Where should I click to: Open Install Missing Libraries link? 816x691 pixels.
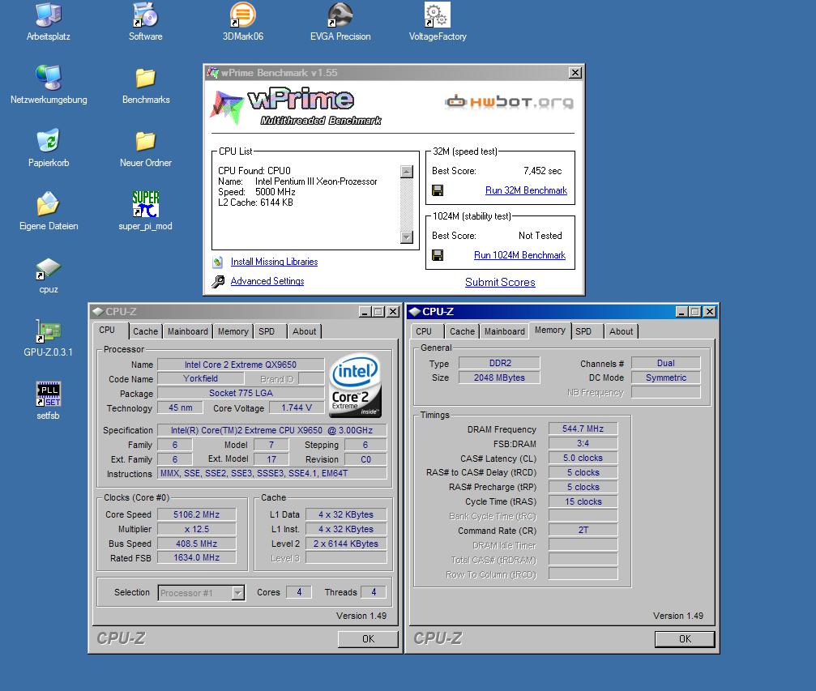click(x=274, y=262)
